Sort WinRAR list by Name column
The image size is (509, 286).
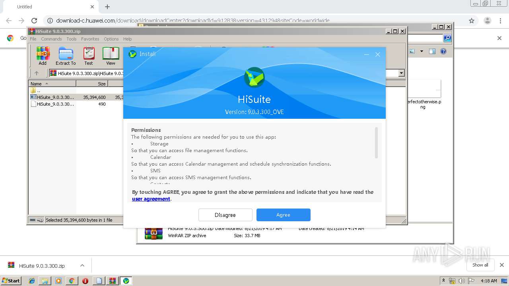tap(52, 84)
